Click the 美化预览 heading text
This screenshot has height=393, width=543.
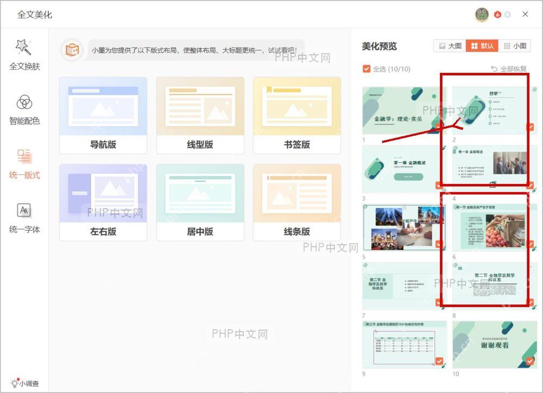coord(379,46)
